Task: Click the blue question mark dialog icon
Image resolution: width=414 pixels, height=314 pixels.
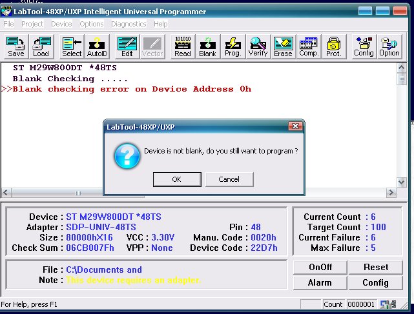Action: coord(127,156)
